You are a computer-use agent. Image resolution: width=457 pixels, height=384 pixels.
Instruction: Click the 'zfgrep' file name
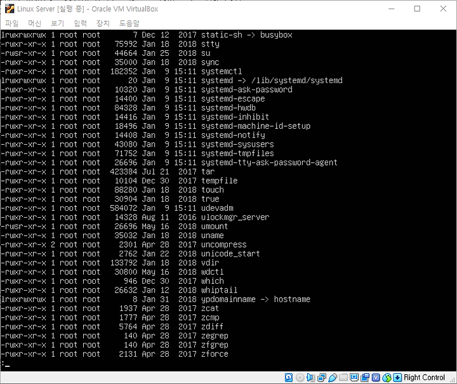[215, 345]
